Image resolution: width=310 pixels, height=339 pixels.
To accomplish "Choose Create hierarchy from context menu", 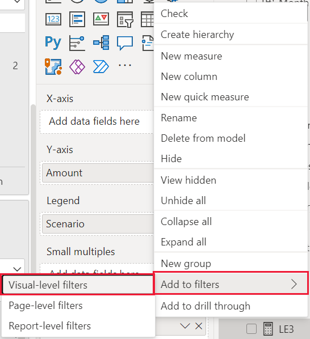I will pos(231,35).
